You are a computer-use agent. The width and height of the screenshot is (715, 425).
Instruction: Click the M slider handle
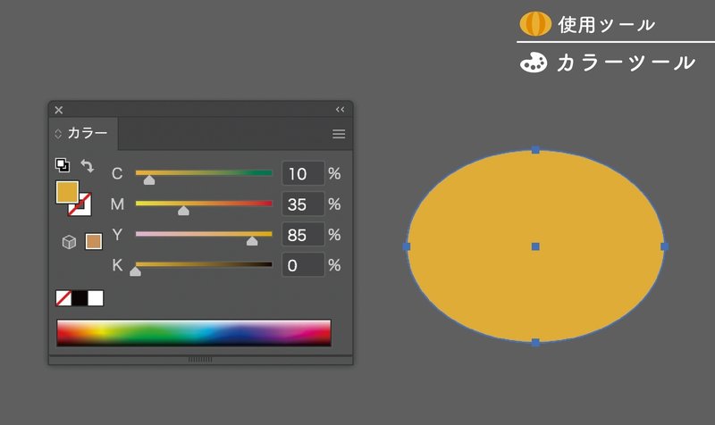[183, 211]
